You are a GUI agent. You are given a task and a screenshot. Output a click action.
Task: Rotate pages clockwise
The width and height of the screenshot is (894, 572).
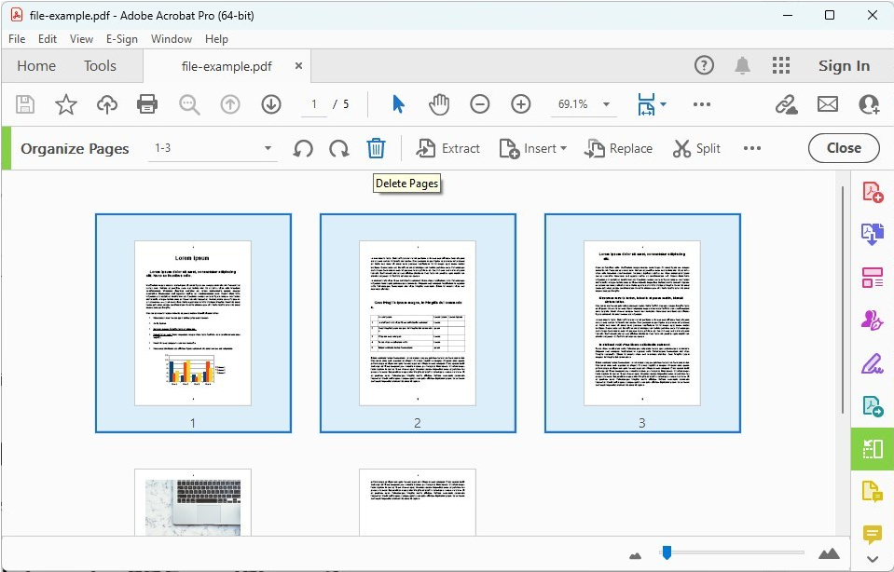pyautogui.click(x=338, y=147)
